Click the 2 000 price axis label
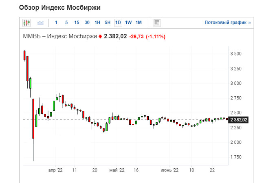 236,142
